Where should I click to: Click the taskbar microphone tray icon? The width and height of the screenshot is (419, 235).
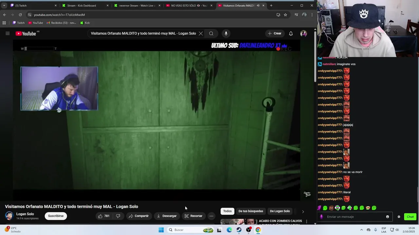tap(375, 230)
